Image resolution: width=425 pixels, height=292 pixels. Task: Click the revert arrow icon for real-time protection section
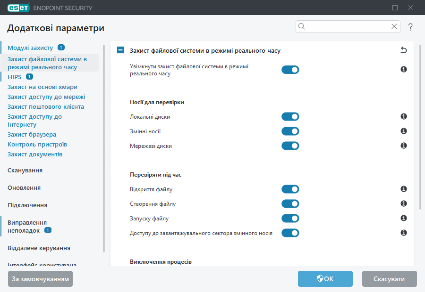(x=403, y=50)
